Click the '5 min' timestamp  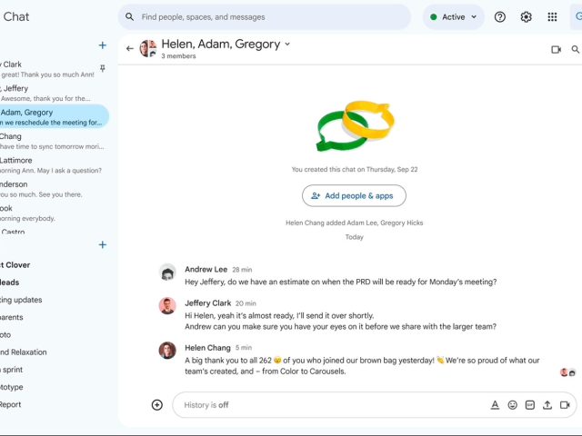pos(244,348)
